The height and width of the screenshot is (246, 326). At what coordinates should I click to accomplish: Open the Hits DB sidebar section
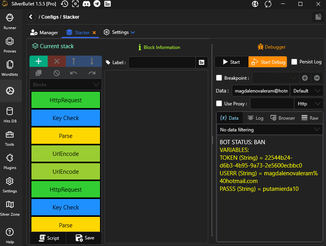pyautogui.click(x=10, y=115)
